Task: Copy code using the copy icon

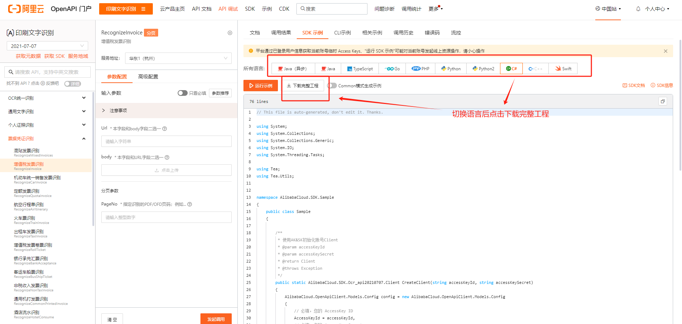Action: 663,101
